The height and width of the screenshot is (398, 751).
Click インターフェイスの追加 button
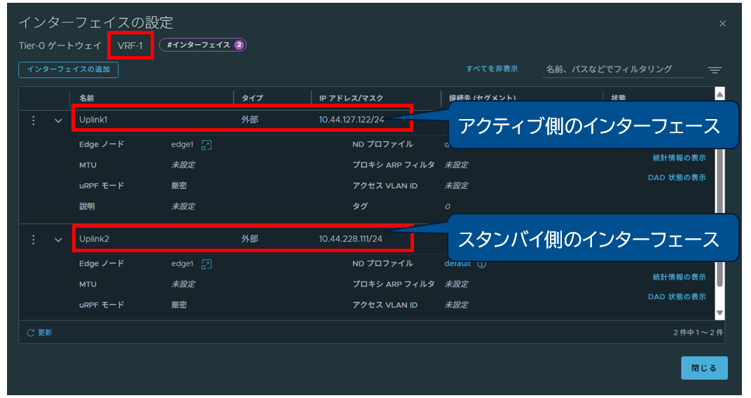[69, 70]
